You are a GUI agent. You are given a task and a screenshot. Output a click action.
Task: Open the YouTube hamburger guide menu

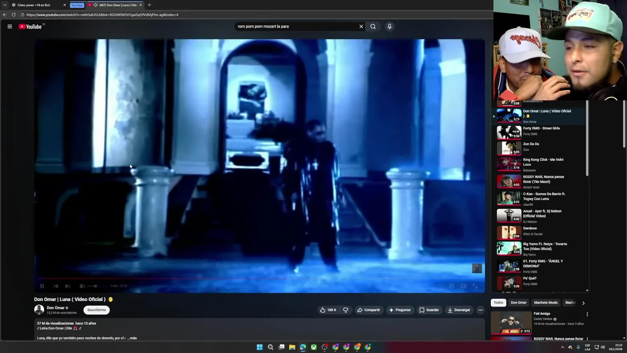[9, 26]
